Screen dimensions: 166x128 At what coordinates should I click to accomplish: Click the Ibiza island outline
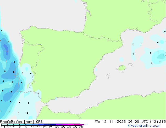pos(108,75)
